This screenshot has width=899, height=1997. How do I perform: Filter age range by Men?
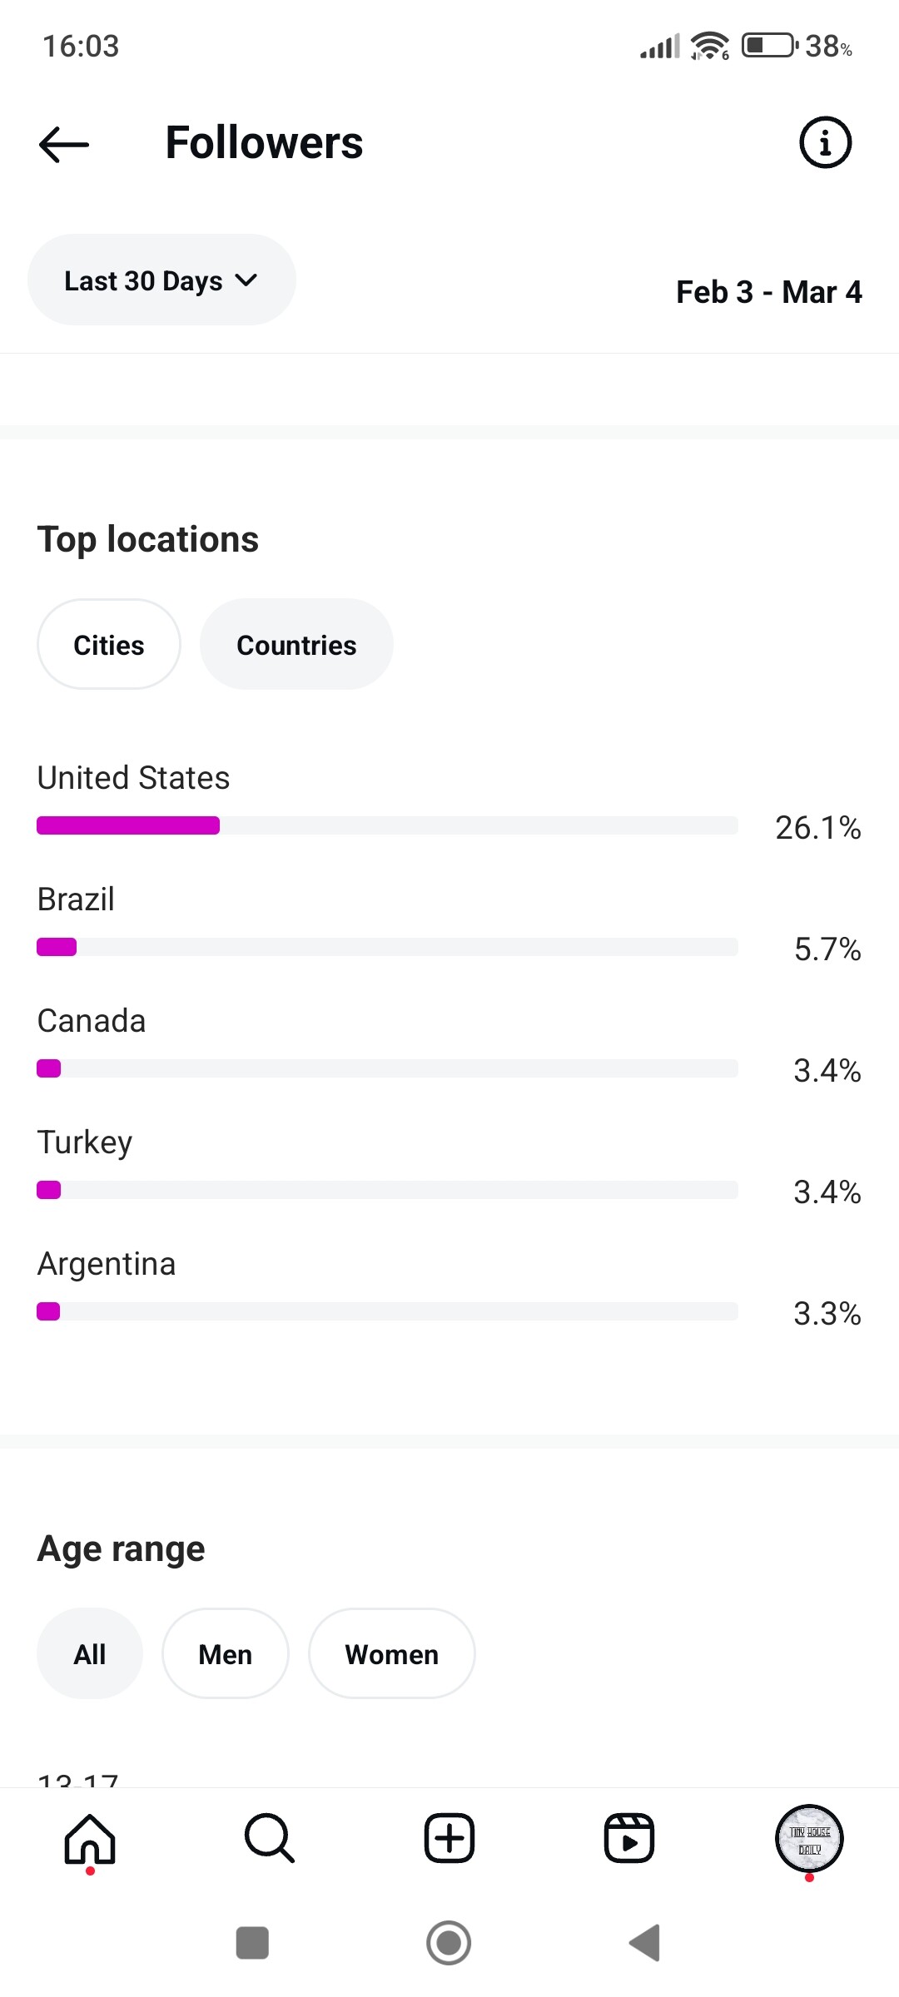[226, 1654]
